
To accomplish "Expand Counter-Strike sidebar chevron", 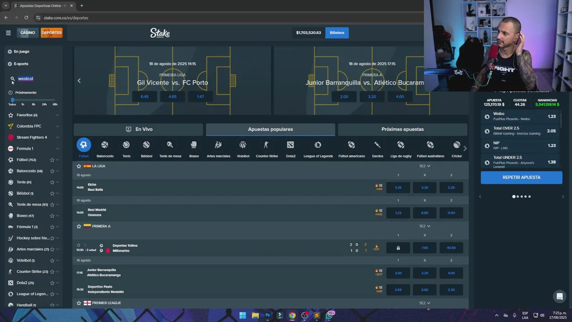I will (x=57, y=271).
